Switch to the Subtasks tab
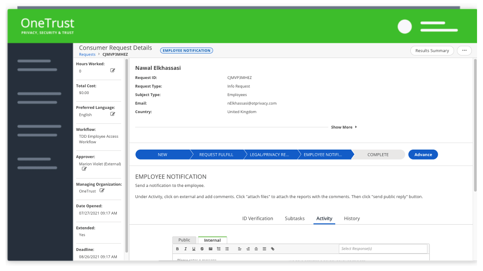 [295, 218]
